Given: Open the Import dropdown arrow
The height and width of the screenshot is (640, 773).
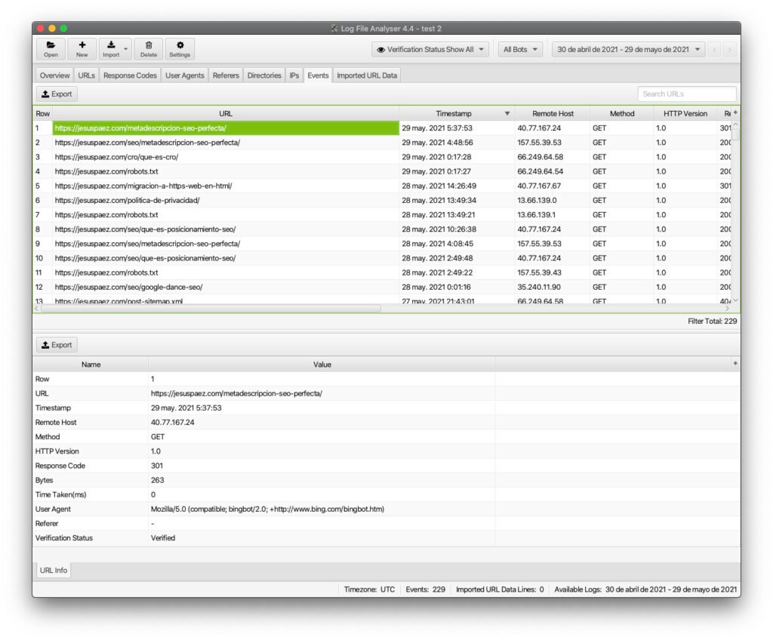Looking at the screenshot, I should click(126, 49).
